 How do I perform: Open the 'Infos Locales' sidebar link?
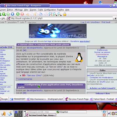[5, 65]
